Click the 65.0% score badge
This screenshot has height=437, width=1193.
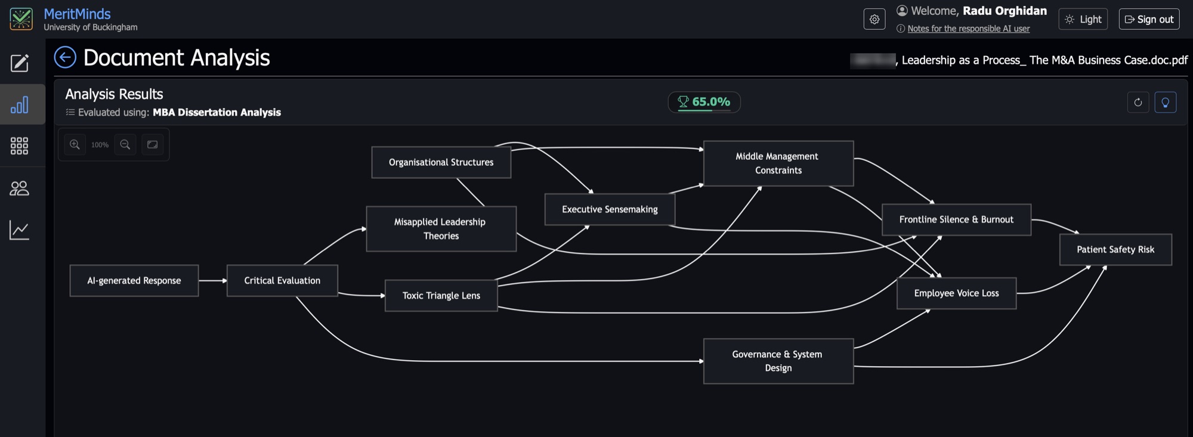click(704, 102)
